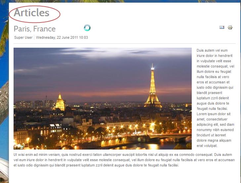Viewport: 241px width, 183px height.
Task: Click the email article envelope icon
Action: [x=221, y=27]
